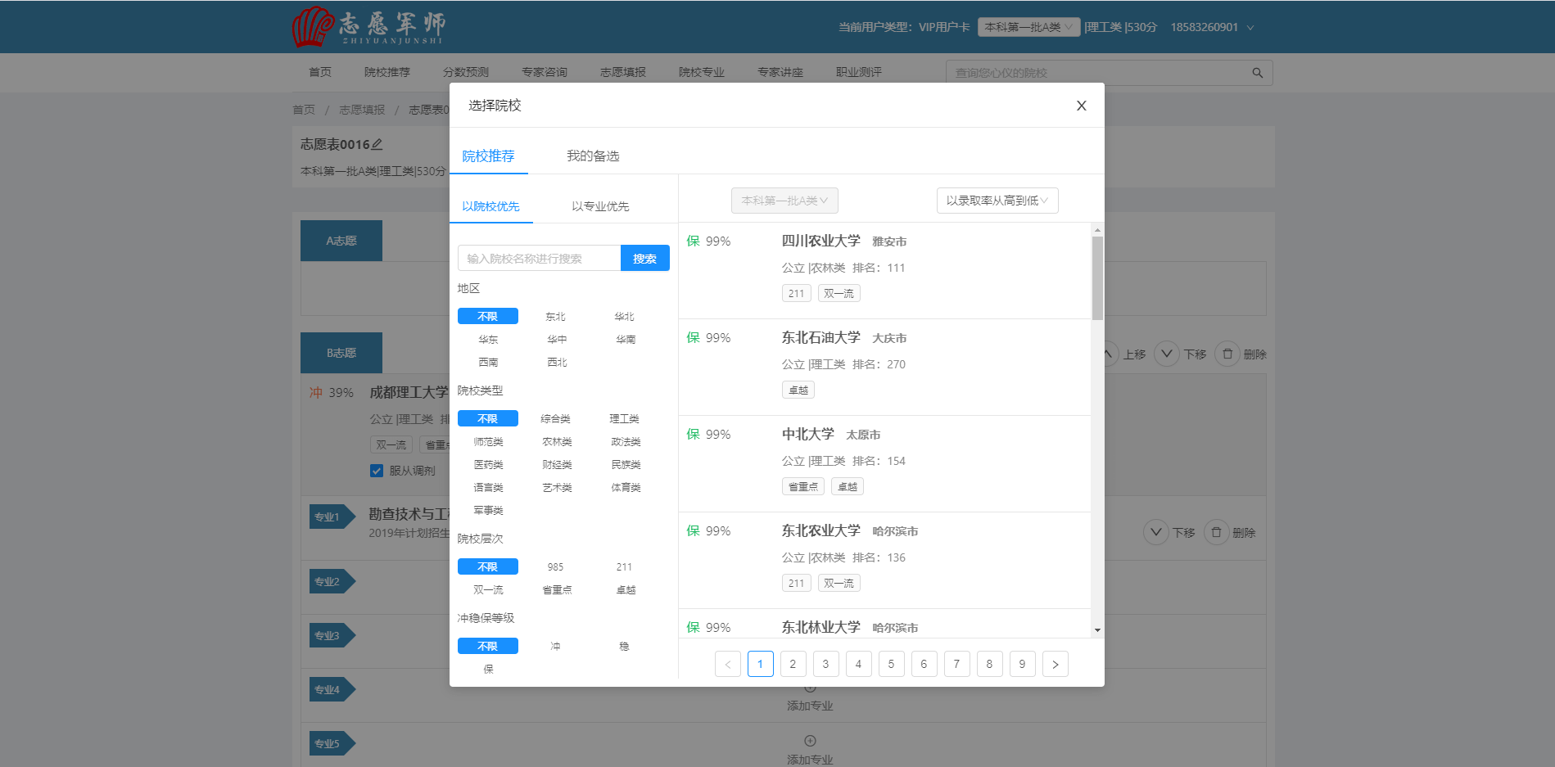This screenshot has width=1555, height=767.
Task: Click the blue 搜索 button
Action: (x=645, y=258)
